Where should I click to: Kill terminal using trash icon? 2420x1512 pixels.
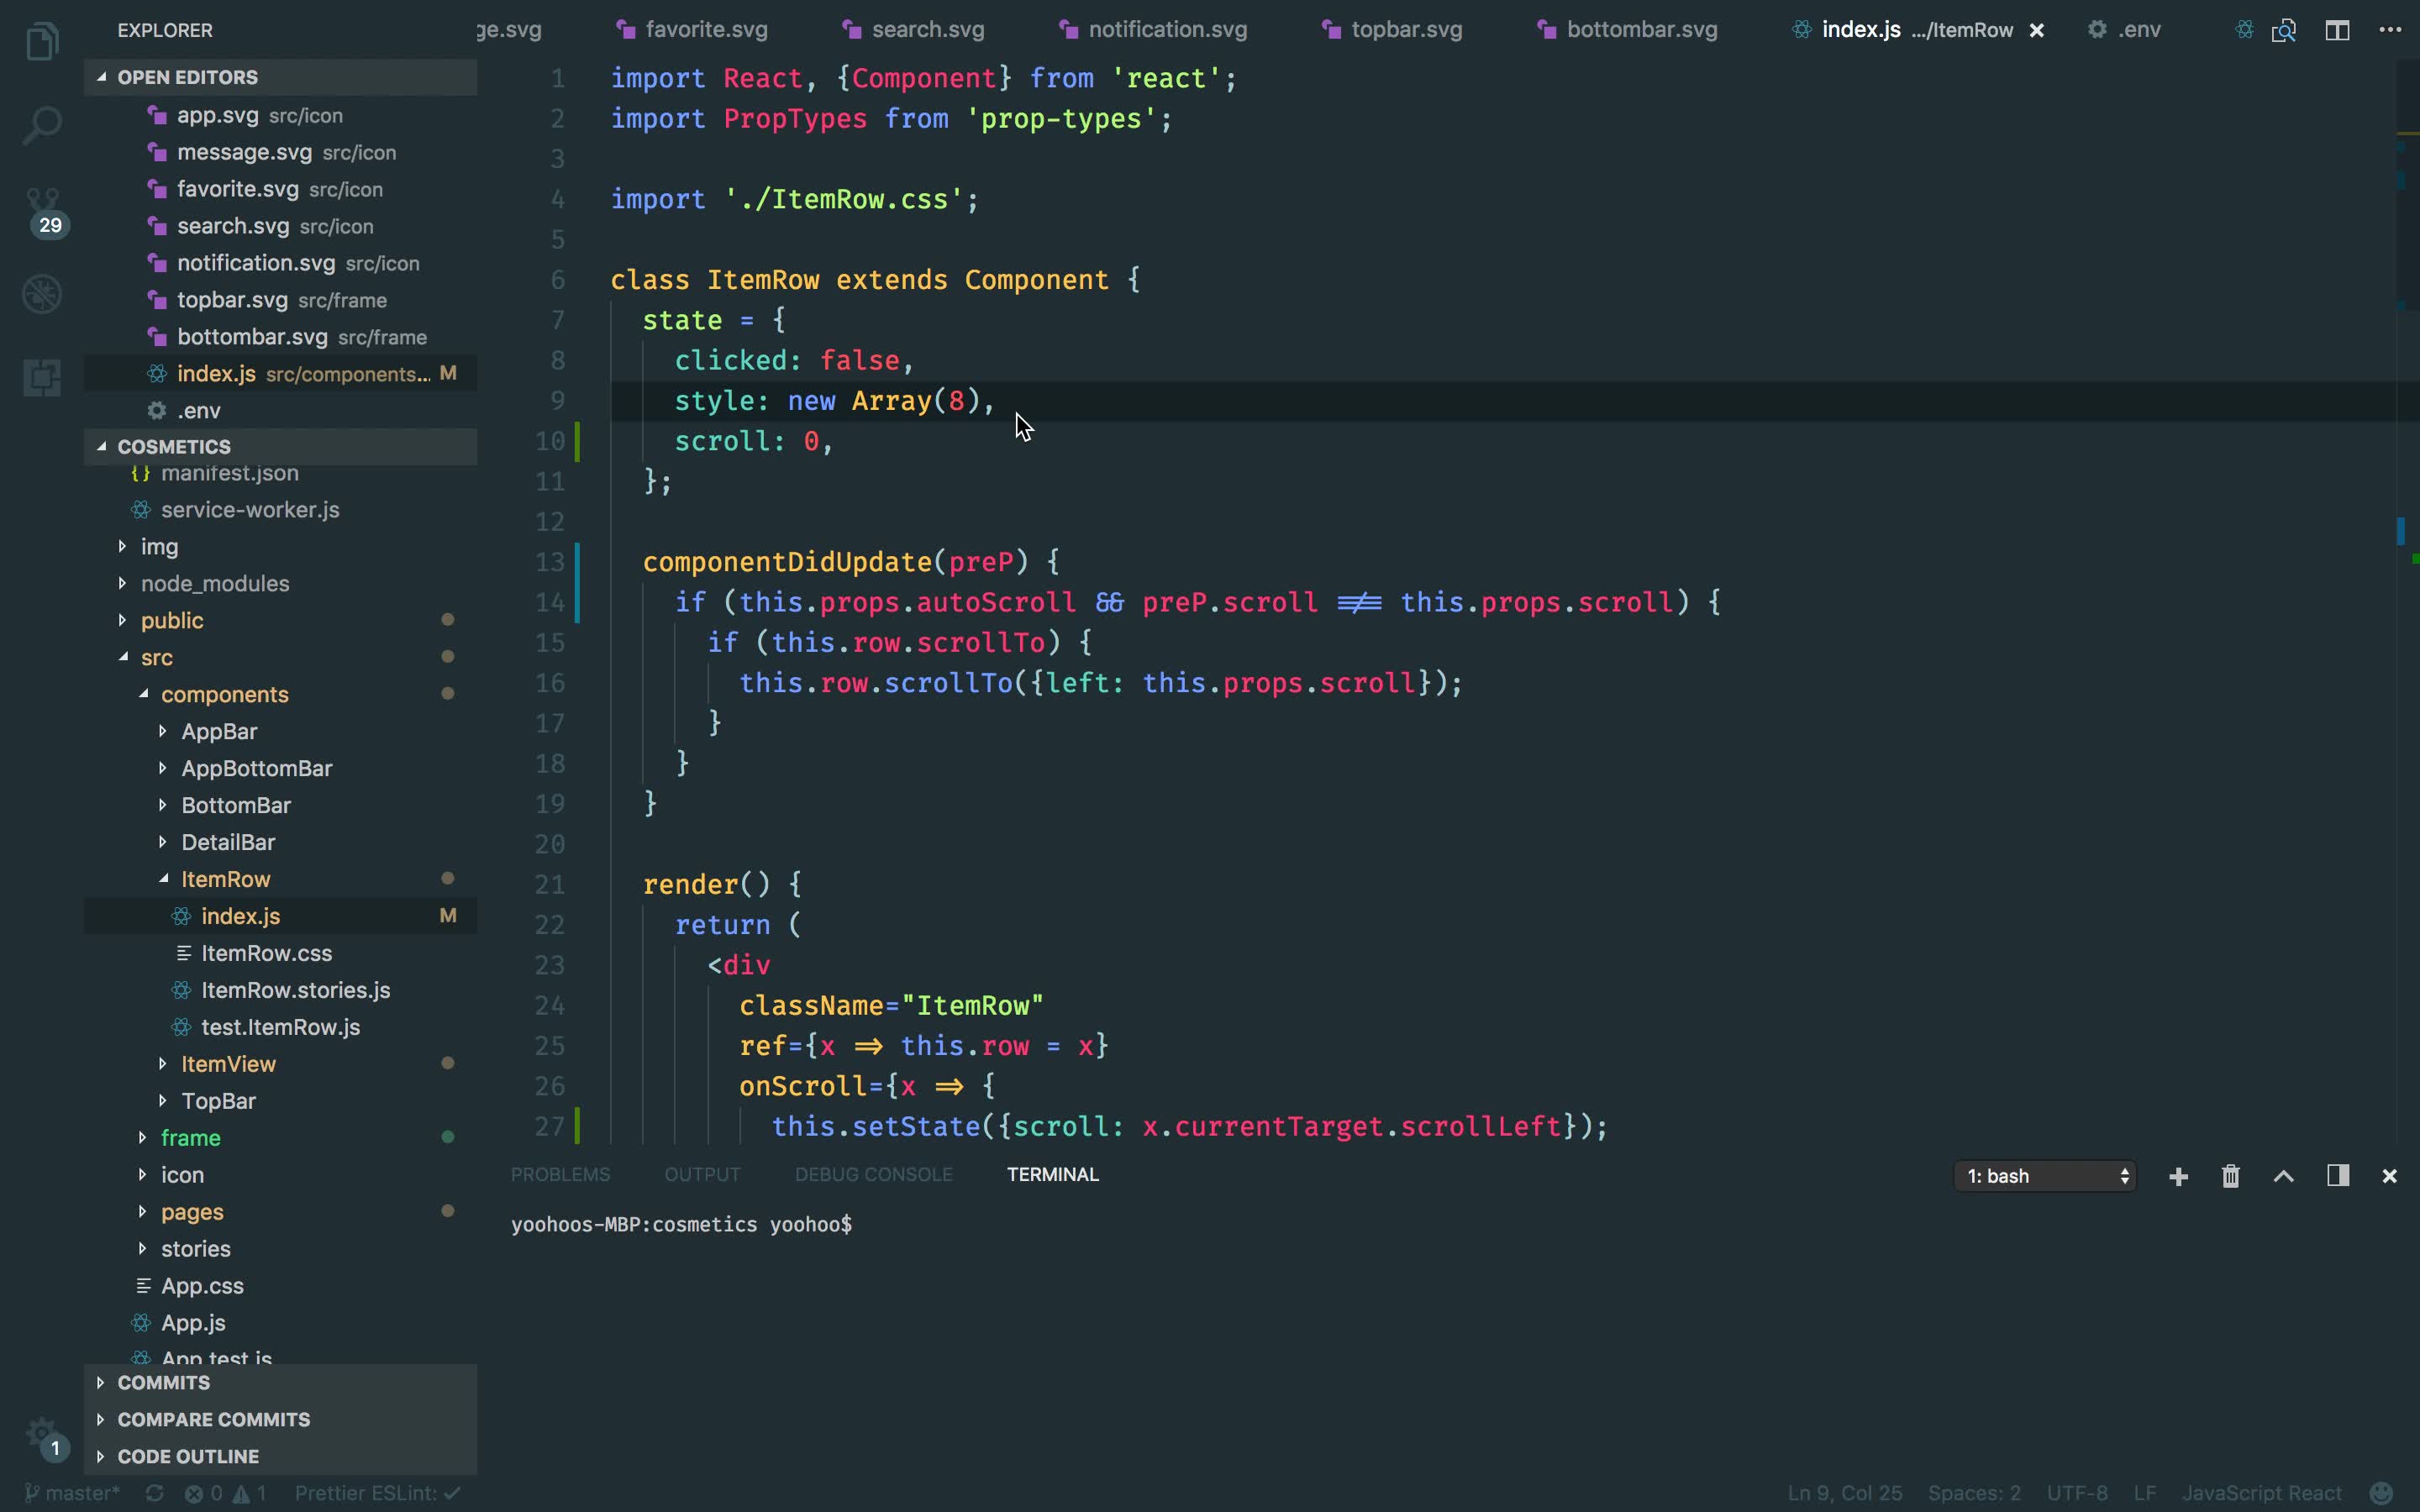pyautogui.click(x=2231, y=1176)
